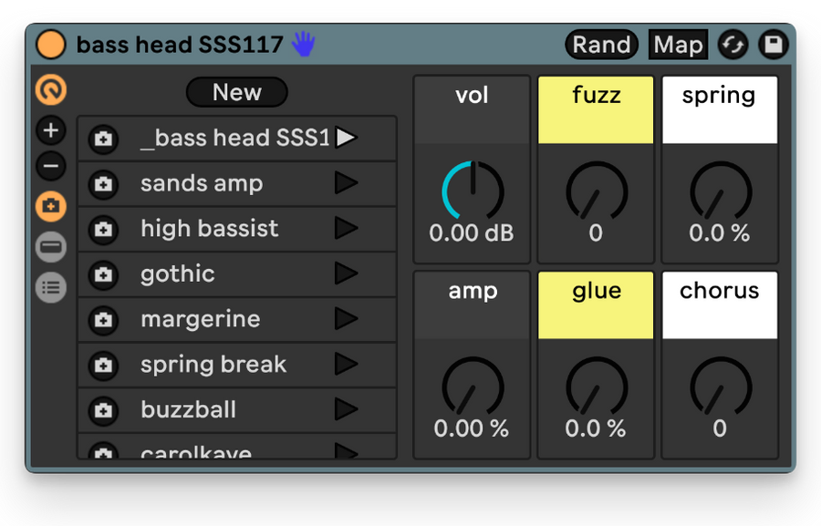Click the gray devices list view icon
The width and height of the screenshot is (821, 526).
(x=51, y=287)
